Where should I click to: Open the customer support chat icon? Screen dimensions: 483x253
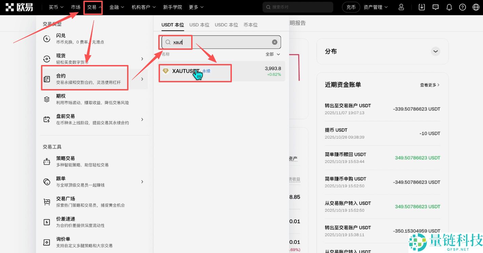click(x=435, y=7)
